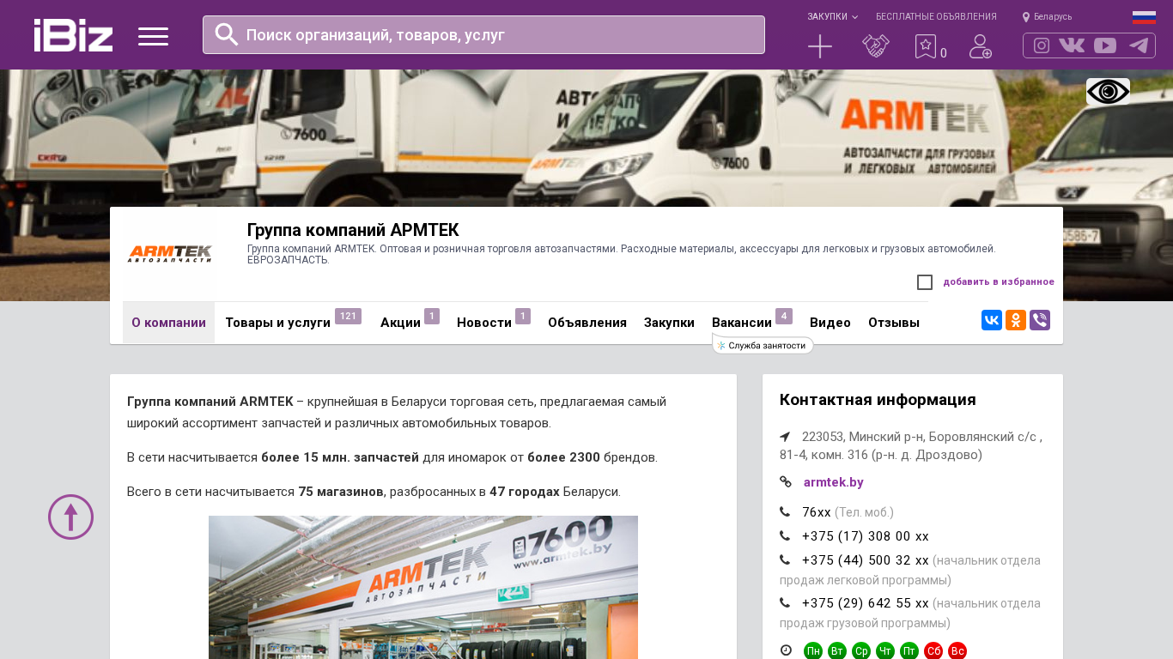The image size is (1173, 659).
Task: Click the Пт working day indicator
Action: click(909, 651)
